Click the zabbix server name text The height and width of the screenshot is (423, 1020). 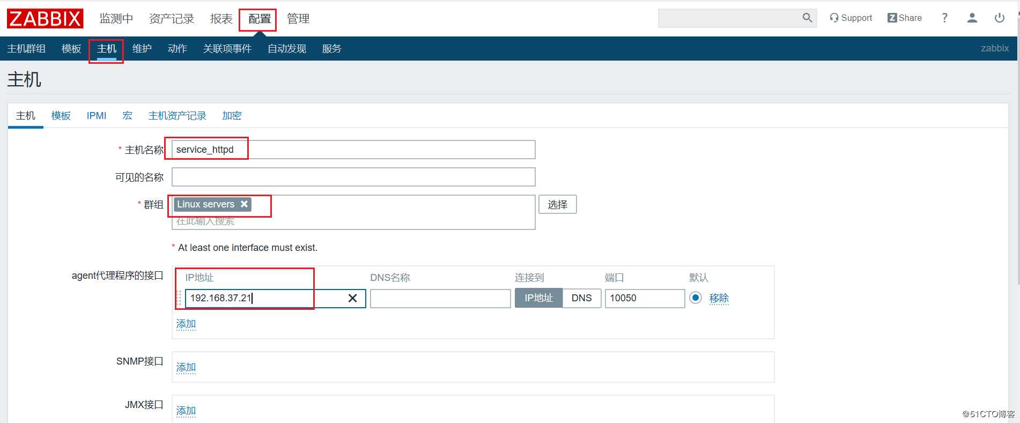click(995, 48)
